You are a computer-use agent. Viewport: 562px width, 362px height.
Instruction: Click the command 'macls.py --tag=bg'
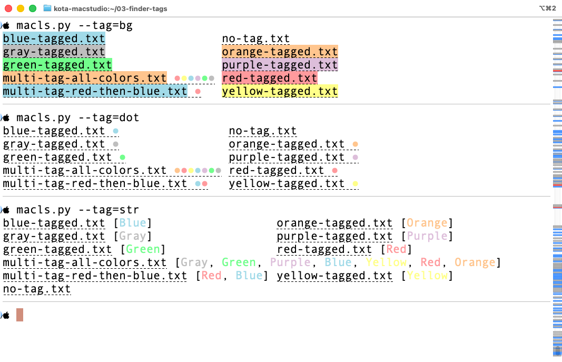tap(75, 26)
